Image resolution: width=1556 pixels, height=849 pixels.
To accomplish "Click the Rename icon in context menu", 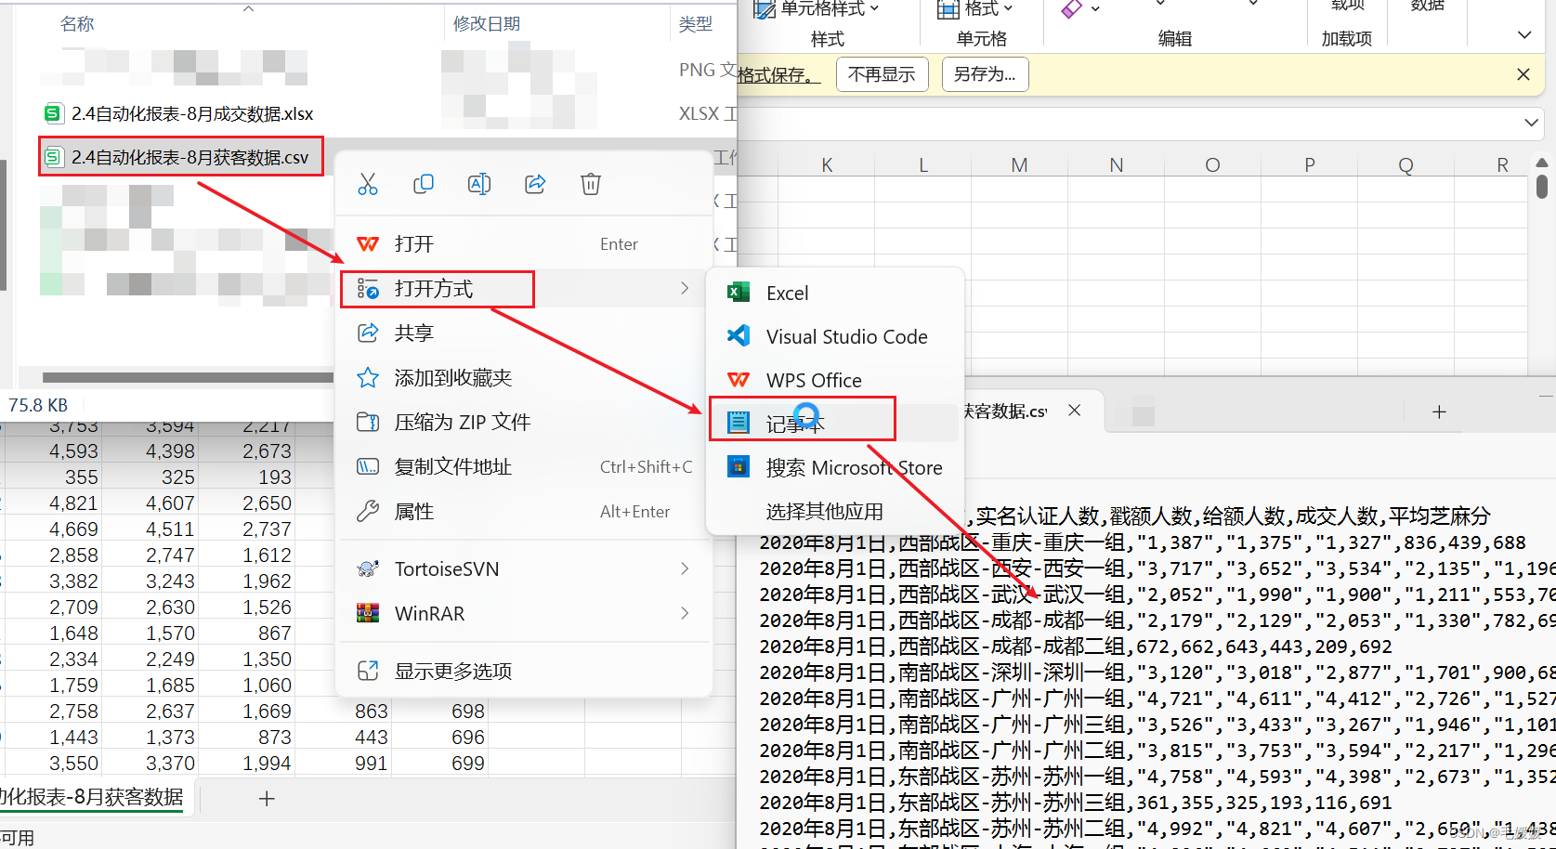I will (x=479, y=184).
